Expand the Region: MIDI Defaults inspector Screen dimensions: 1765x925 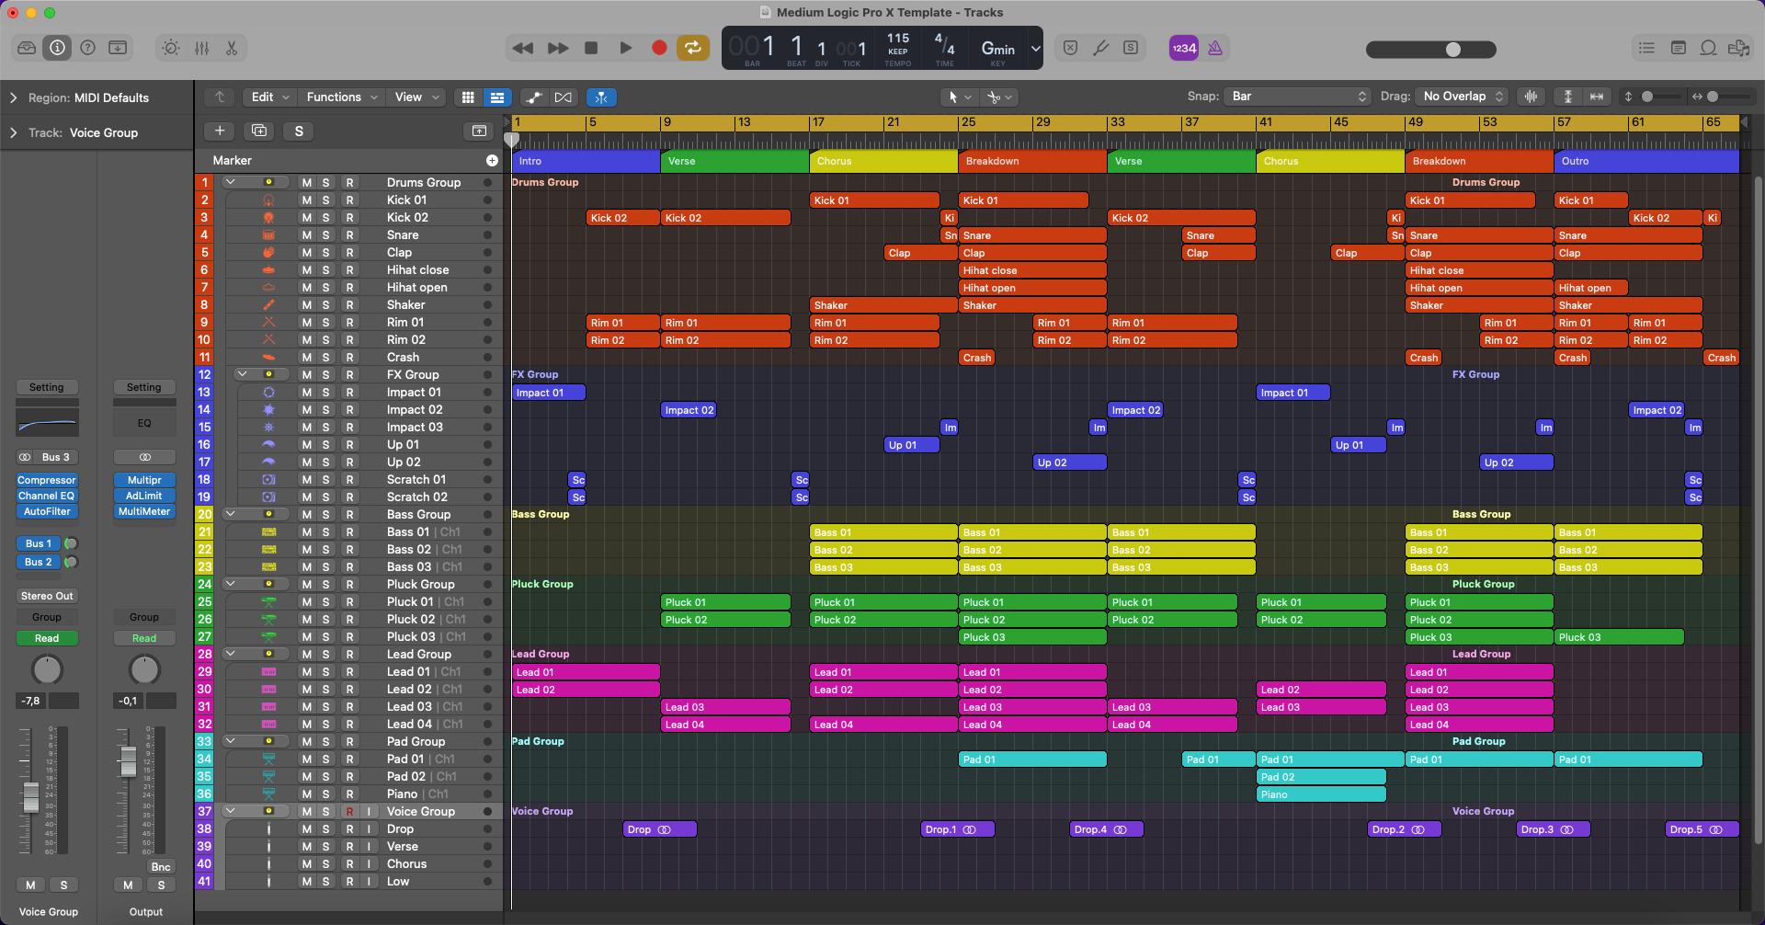(14, 97)
